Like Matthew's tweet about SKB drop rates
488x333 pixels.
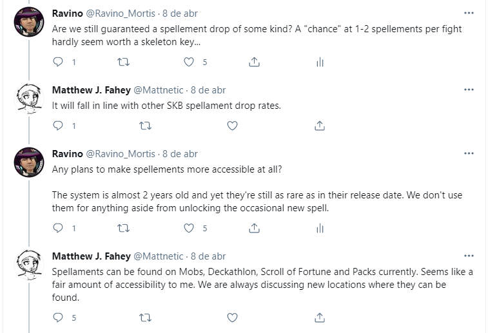point(233,126)
